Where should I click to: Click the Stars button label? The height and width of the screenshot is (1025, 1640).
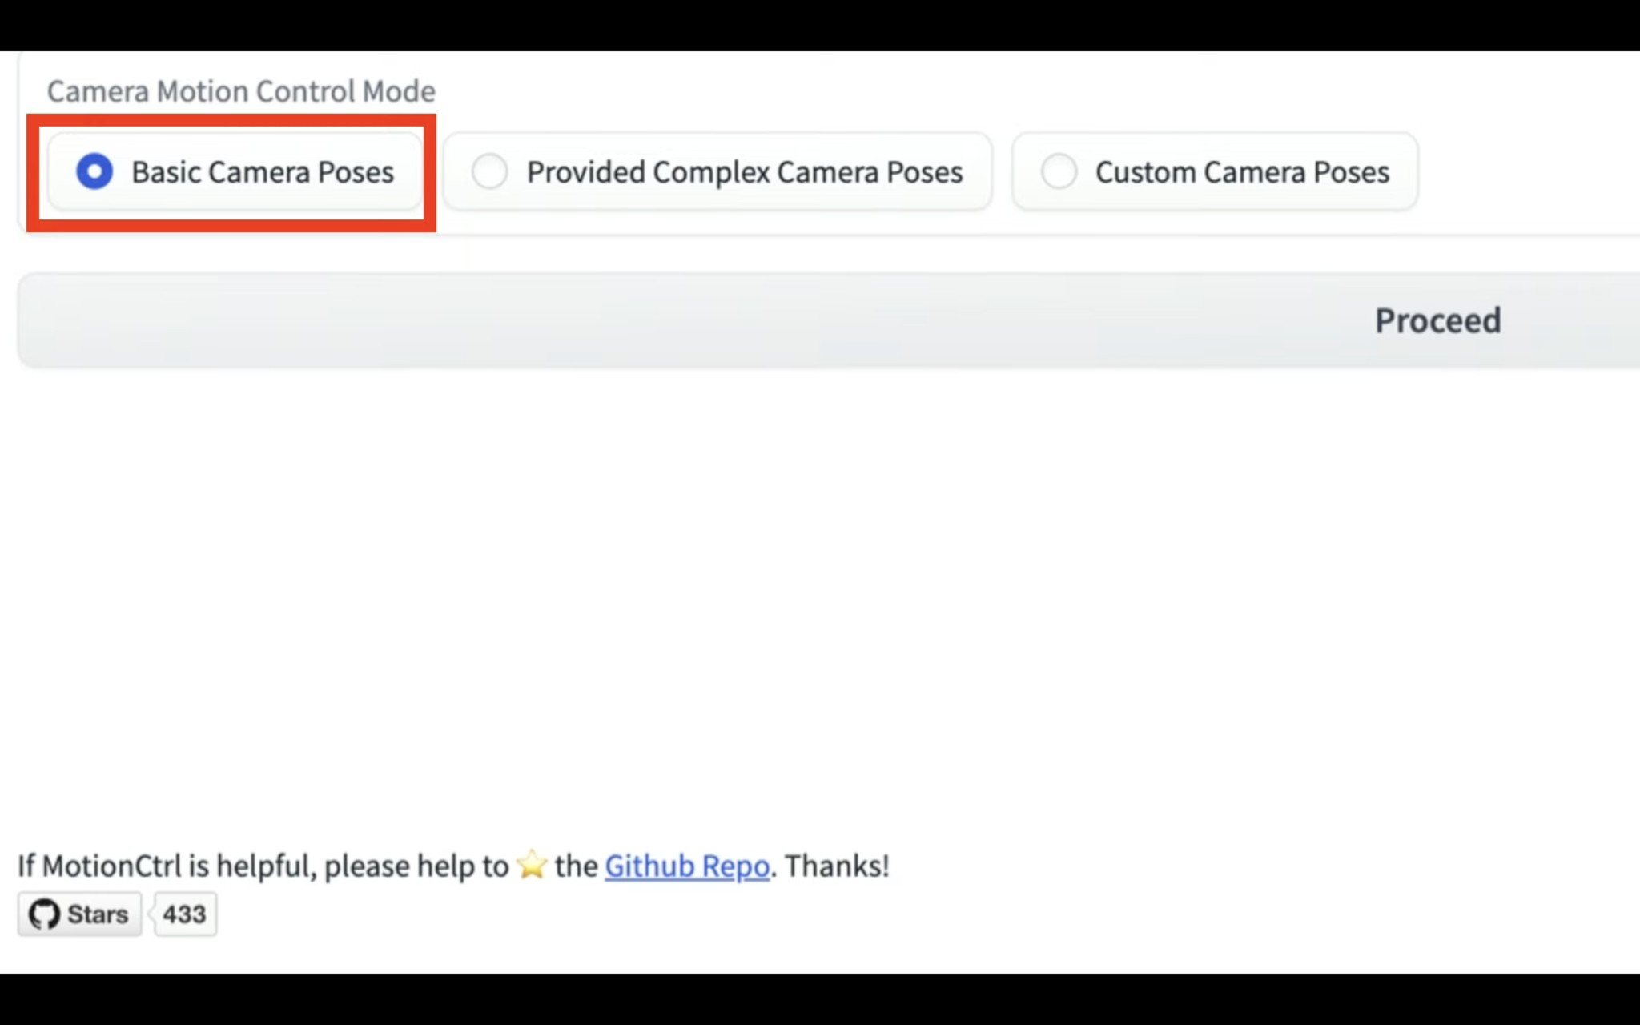pos(97,914)
